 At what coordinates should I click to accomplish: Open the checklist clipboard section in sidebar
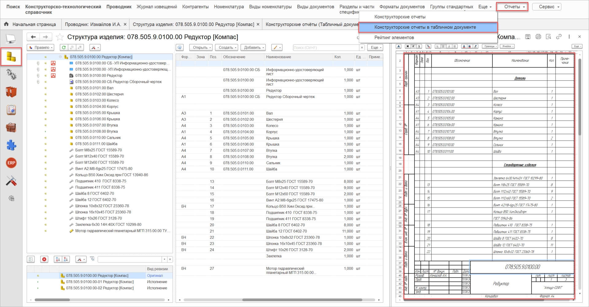coord(11,110)
